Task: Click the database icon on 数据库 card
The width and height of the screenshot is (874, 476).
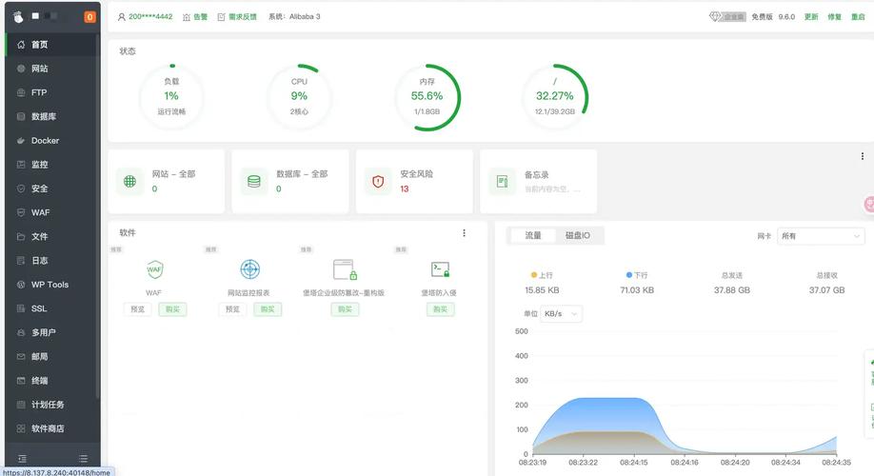Action: tap(254, 181)
